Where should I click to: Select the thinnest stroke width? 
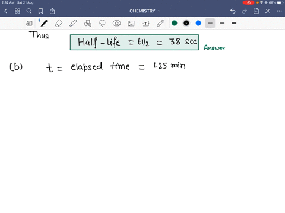210,23
